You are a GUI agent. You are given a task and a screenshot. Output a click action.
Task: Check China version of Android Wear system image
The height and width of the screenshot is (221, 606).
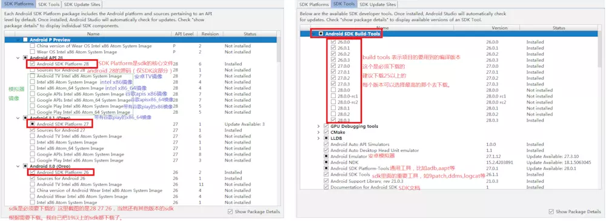[33, 191]
